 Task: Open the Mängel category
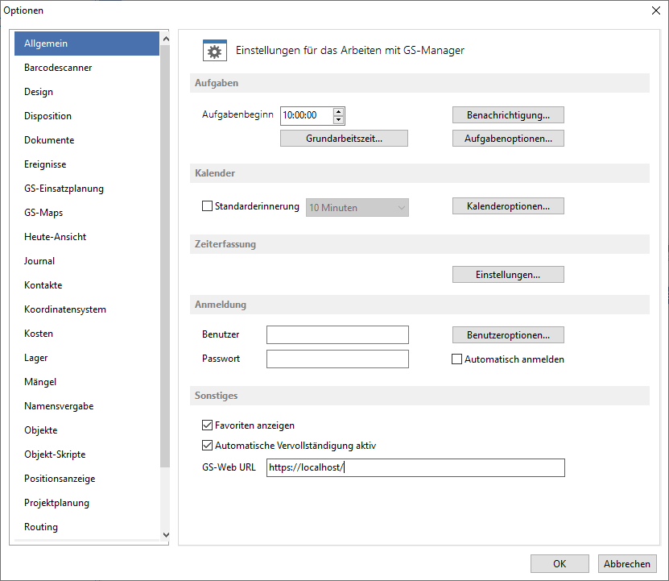[87, 382]
